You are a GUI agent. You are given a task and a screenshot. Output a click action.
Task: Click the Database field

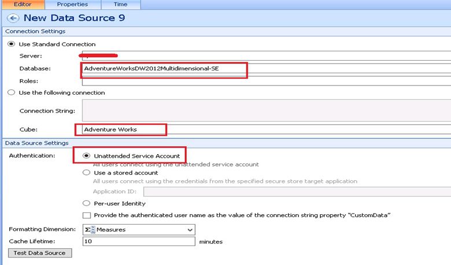[x=267, y=68]
